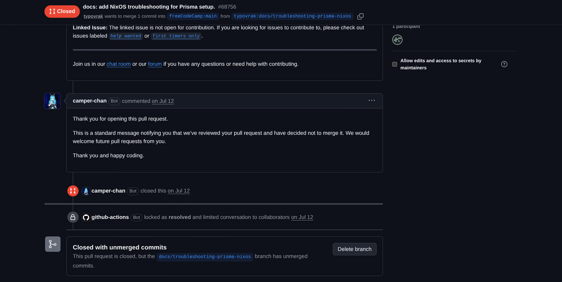Open the camper-chan comment options menu

click(372, 101)
